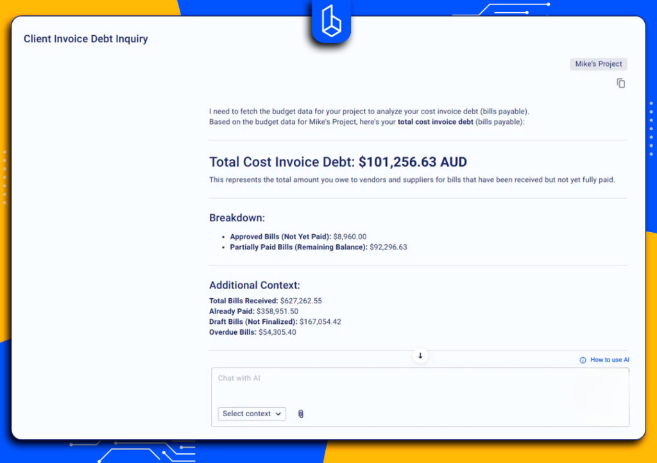Click the info icon beside How to use AI

pyautogui.click(x=582, y=360)
